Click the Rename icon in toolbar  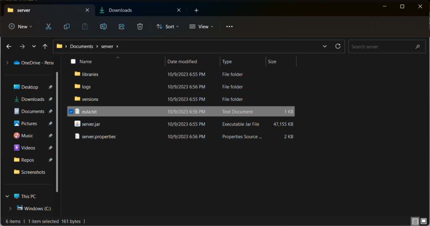(x=103, y=26)
